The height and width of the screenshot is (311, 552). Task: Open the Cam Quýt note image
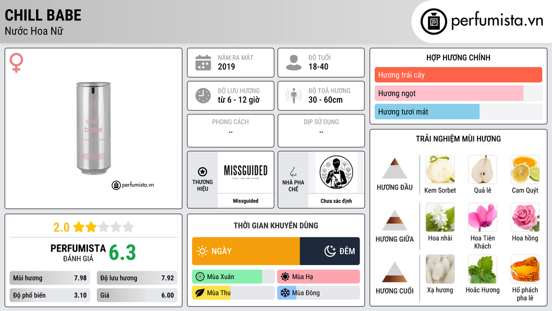525,169
